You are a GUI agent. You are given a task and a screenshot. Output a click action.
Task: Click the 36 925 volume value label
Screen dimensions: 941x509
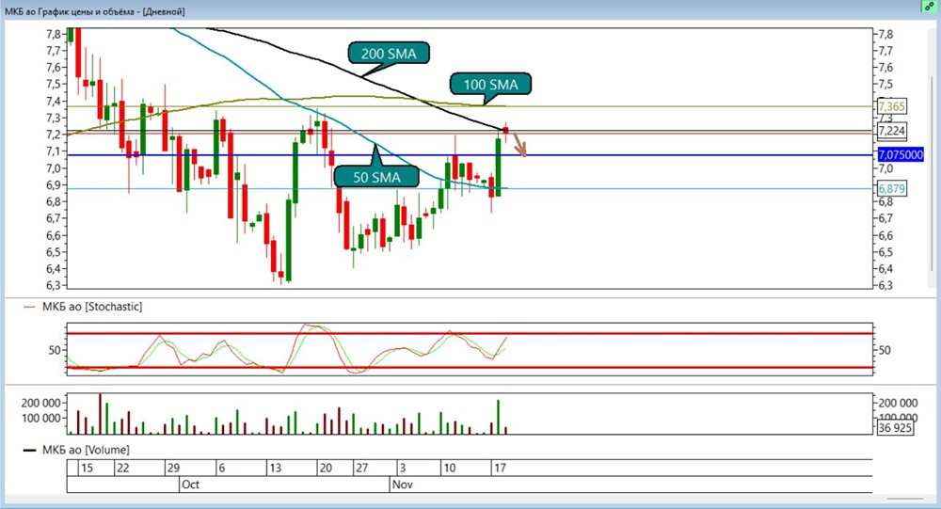tap(894, 428)
